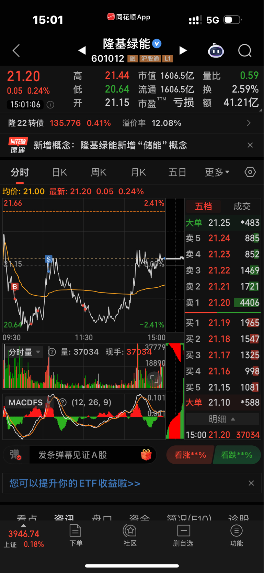
Task: Tap the 同花顺速递 news logo
Action: point(18,145)
